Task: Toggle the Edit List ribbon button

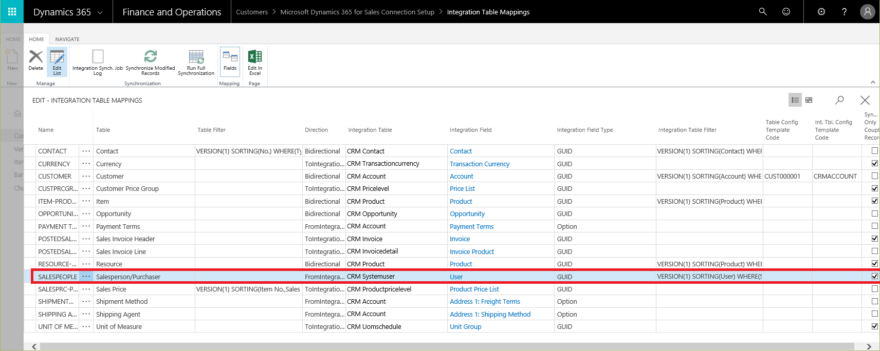Action: point(57,62)
